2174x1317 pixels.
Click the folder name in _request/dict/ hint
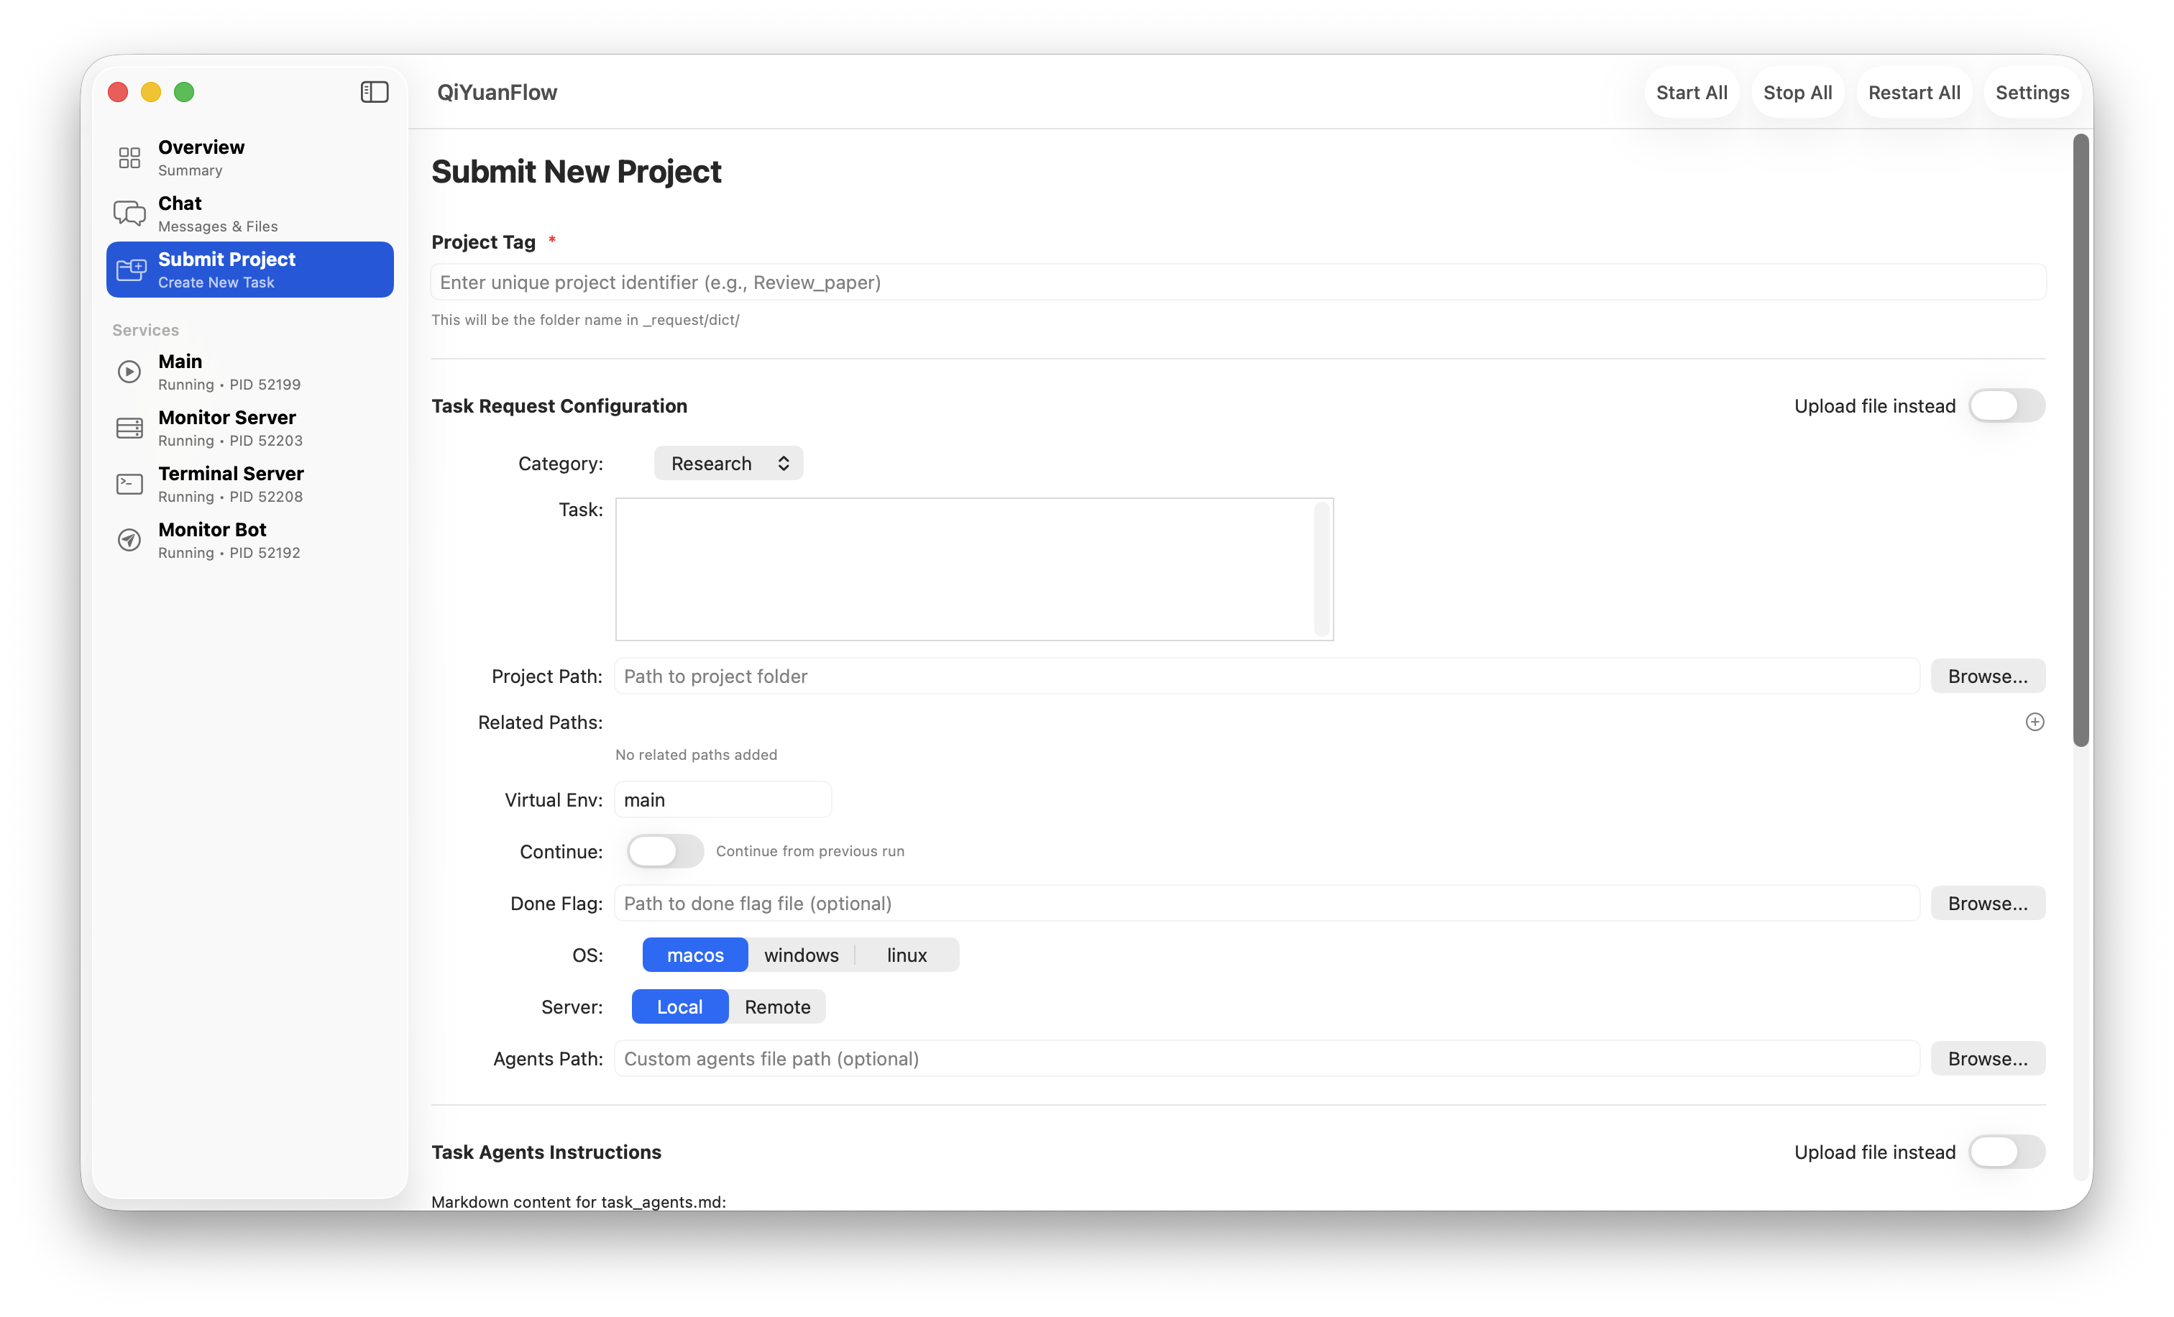pyautogui.click(x=585, y=319)
